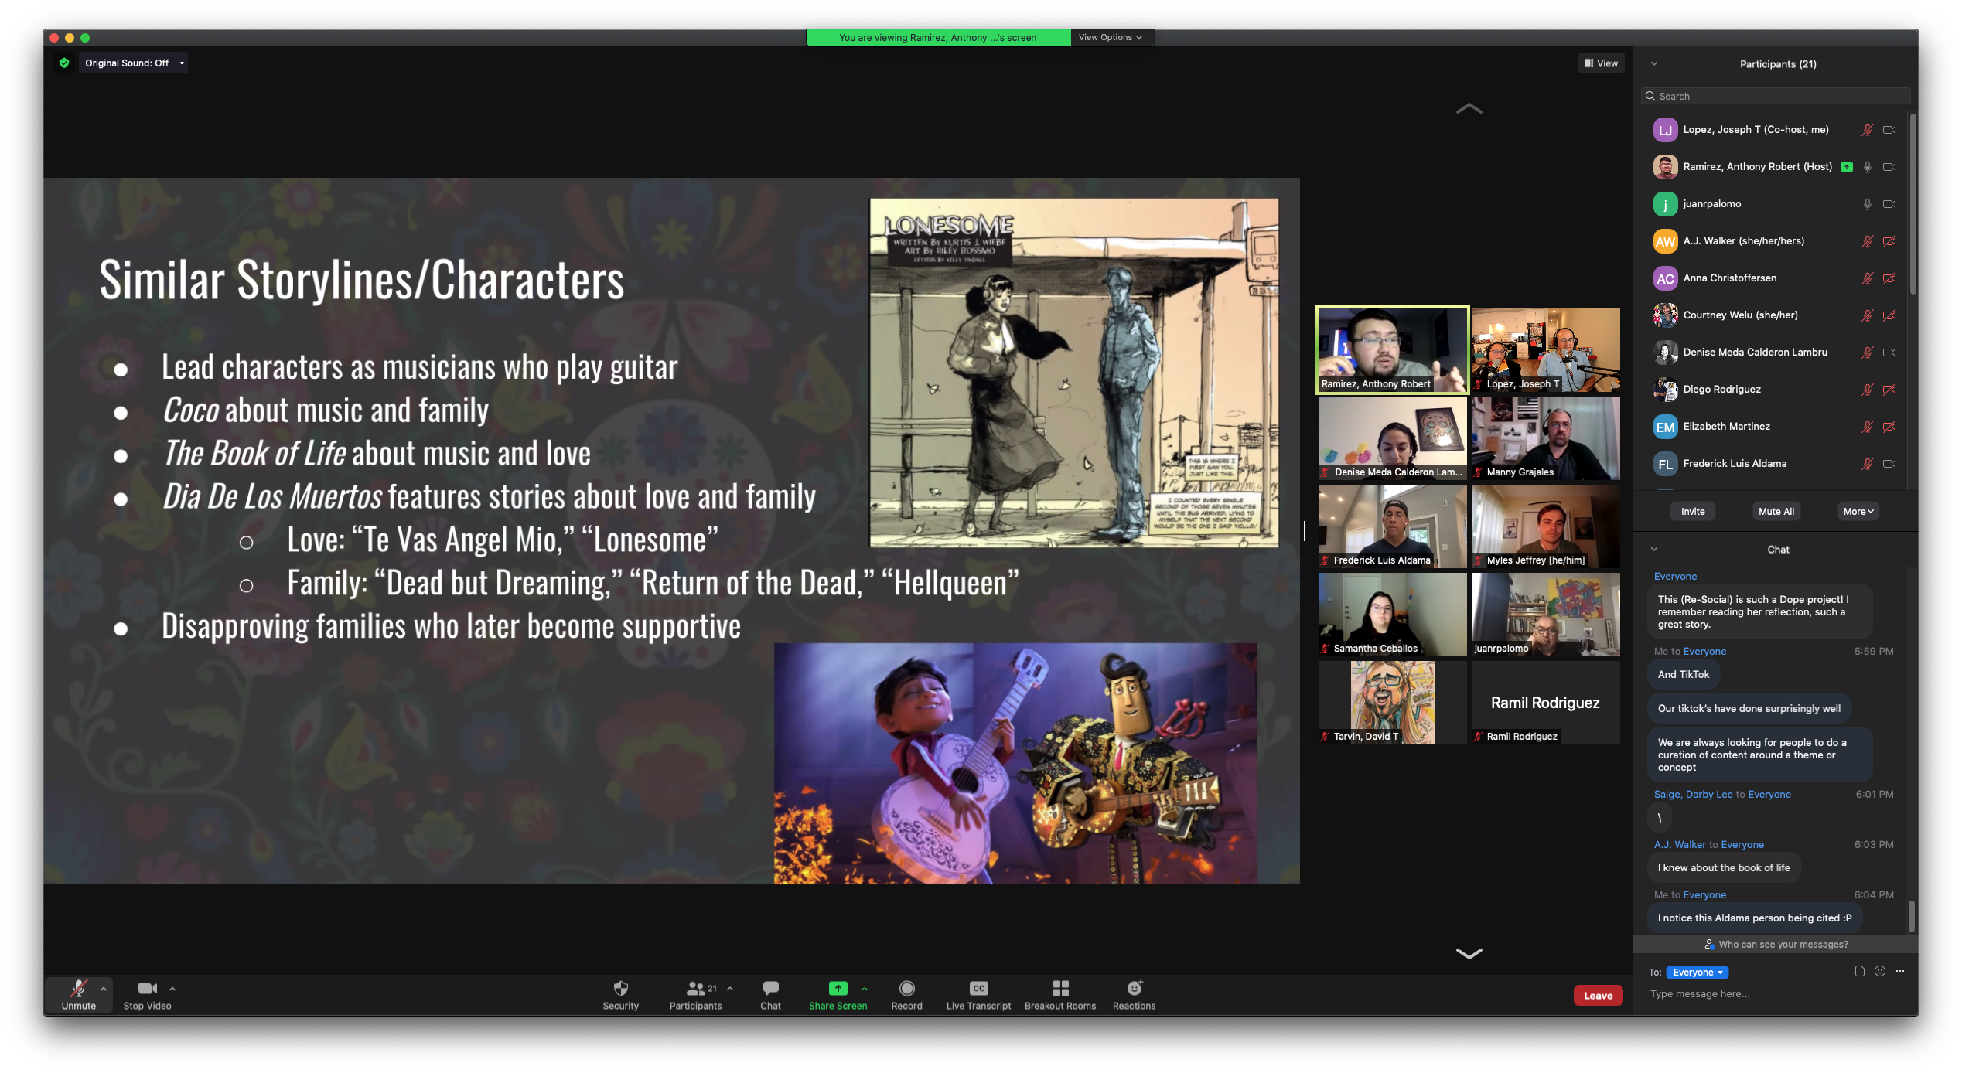Expand audio options arrow next to Unmute

click(103, 988)
